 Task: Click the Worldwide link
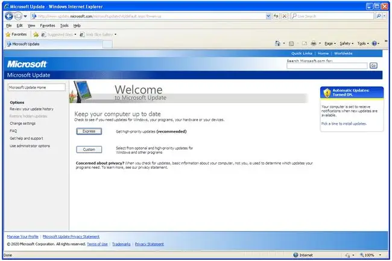click(343, 54)
